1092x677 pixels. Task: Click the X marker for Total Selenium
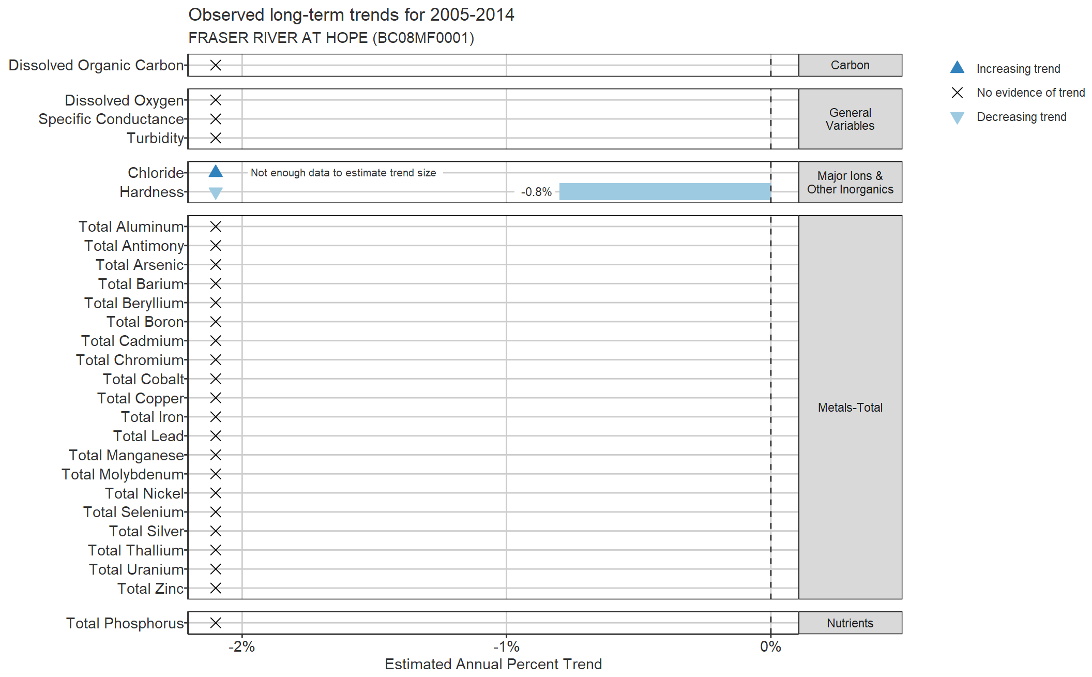(x=216, y=512)
